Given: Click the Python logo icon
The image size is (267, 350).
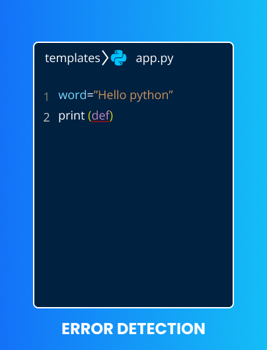Looking at the screenshot, I should point(119,58).
